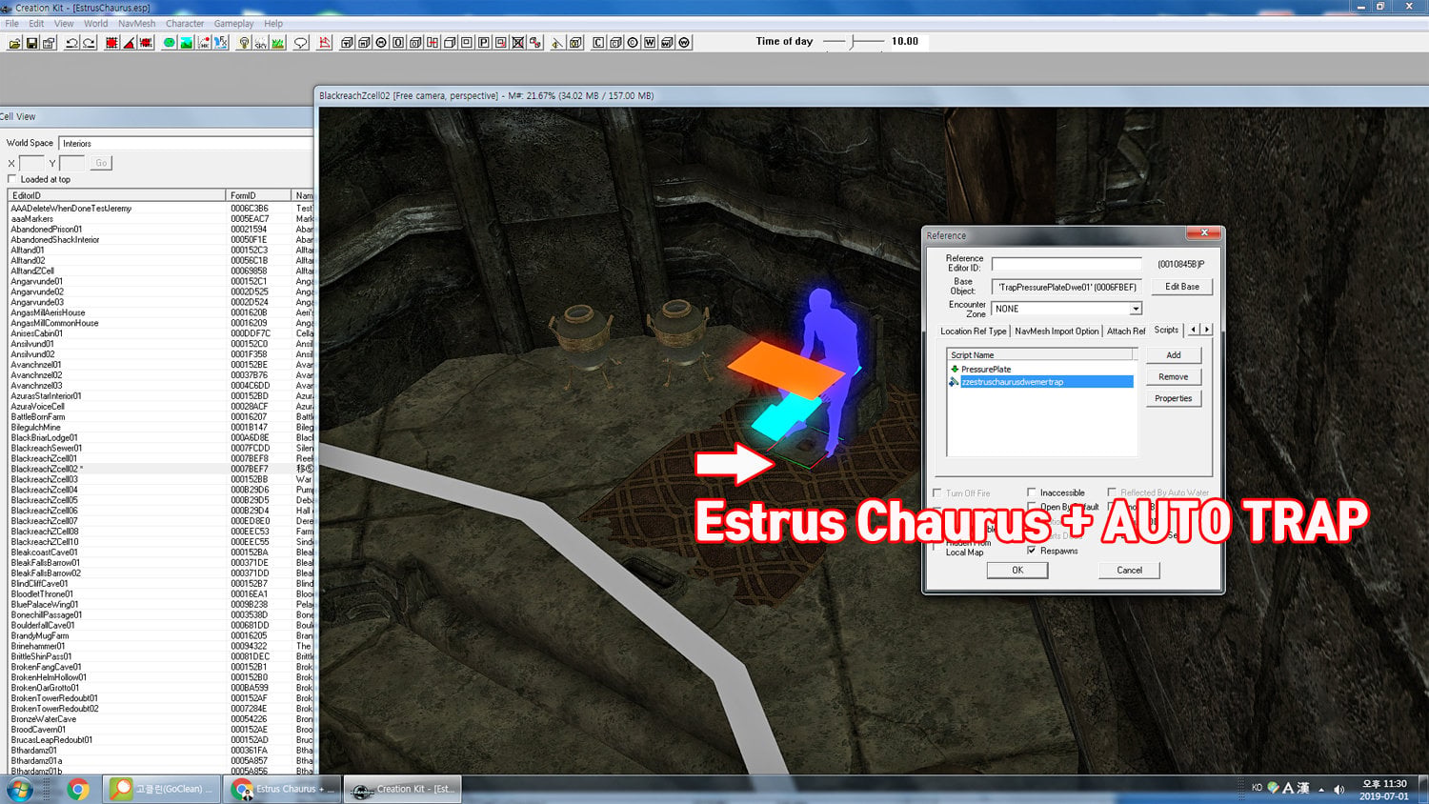Click the boxed O toolbar icon
The width and height of the screenshot is (1429, 804).
pyautogui.click(x=398, y=43)
